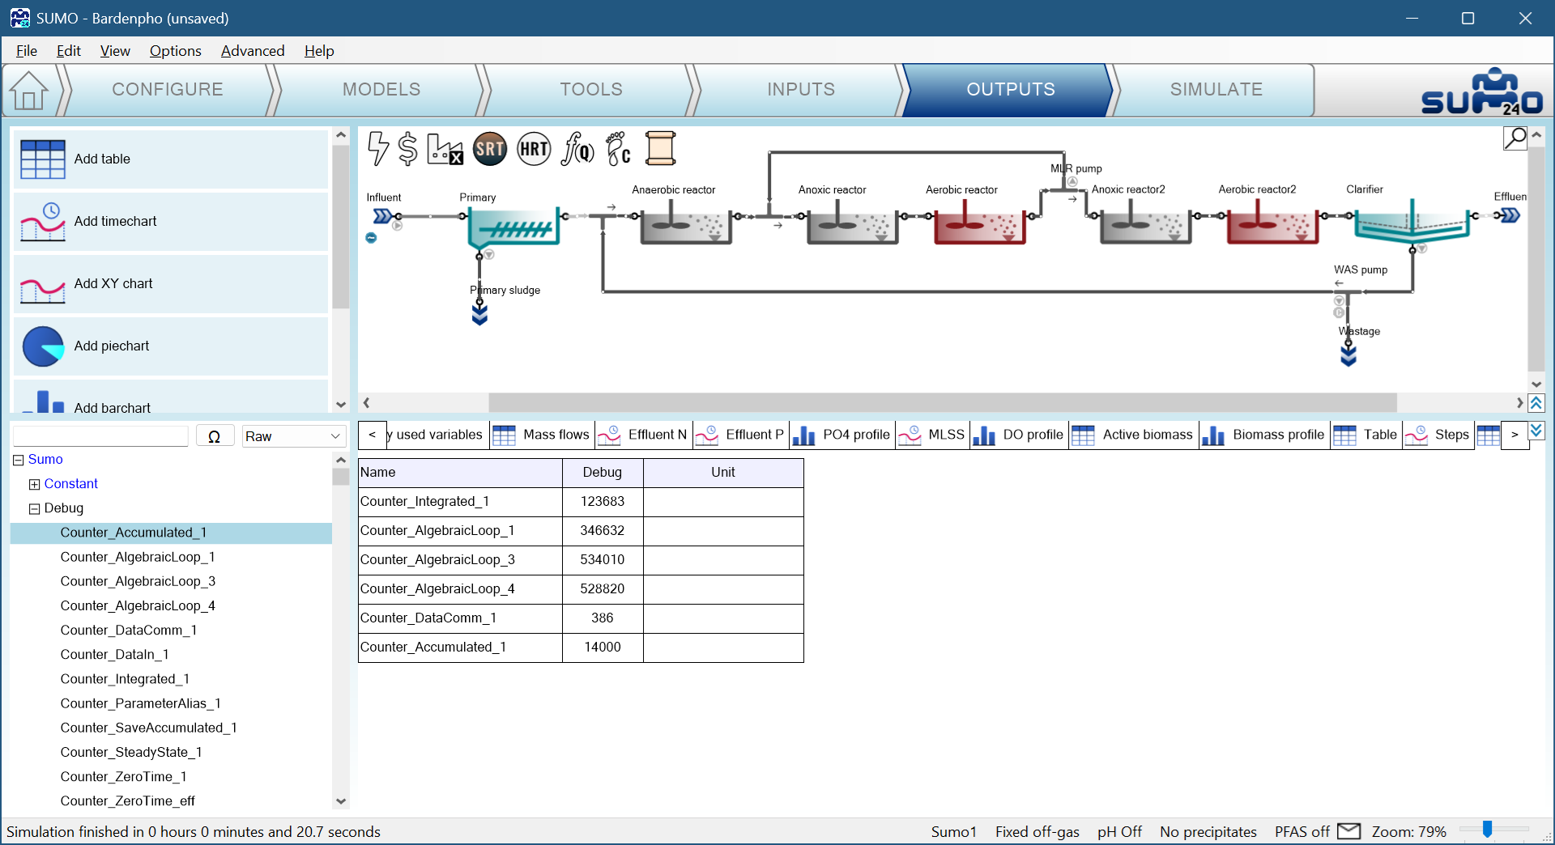Open the Raw dropdown
Viewport: 1555px width, 845px height.
click(293, 436)
